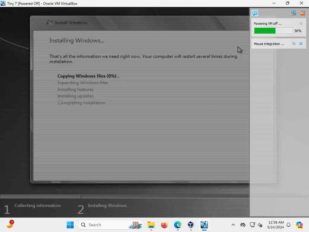
Task: Click the setup progress bar at bottom
Action: coord(125,196)
